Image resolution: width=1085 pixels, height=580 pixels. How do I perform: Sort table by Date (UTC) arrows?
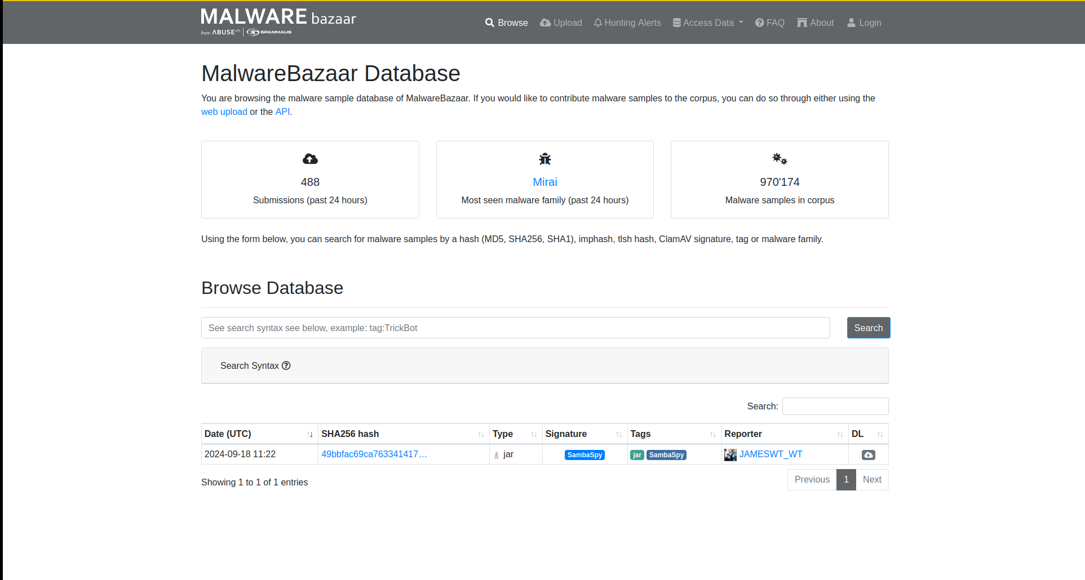(x=310, y=434)
